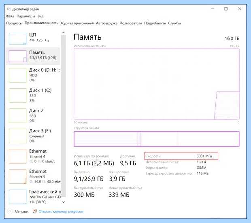Click the resource monitor icon
The height and width of the screenshot is (223, 251).
tap(35, 211)
